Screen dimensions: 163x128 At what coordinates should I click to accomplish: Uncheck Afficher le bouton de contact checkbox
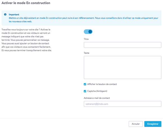click(x=85, y=84)
